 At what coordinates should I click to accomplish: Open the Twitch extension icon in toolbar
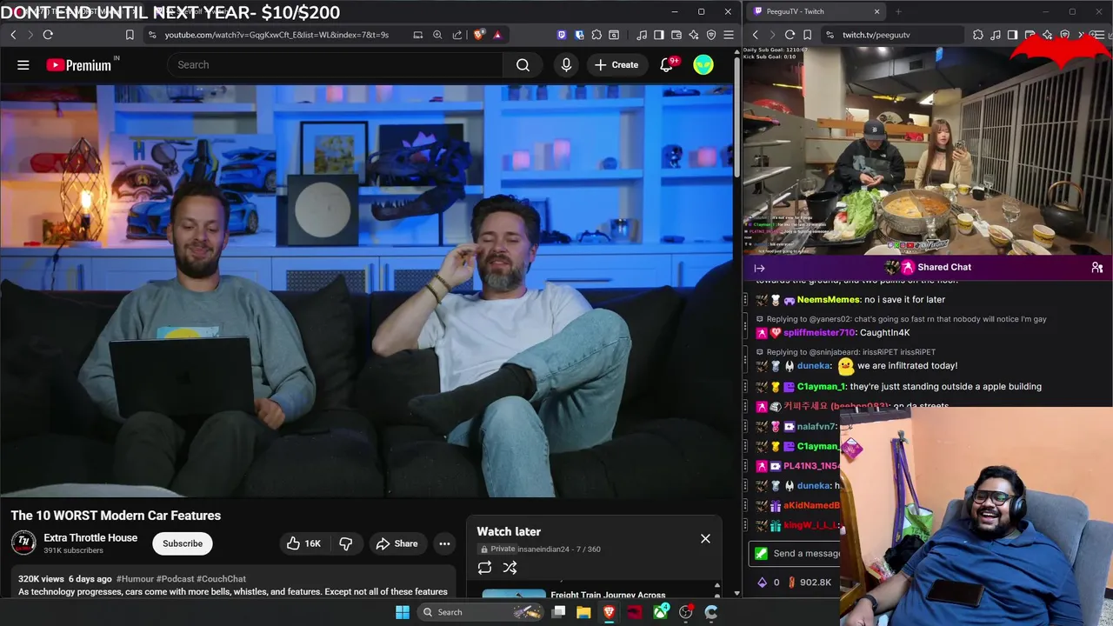(562, 35)
